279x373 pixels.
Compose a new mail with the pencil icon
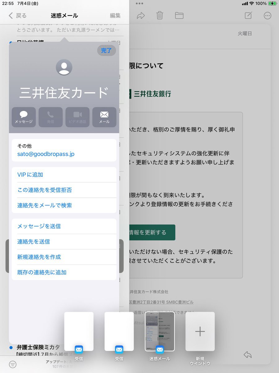[x=248, y=15]
